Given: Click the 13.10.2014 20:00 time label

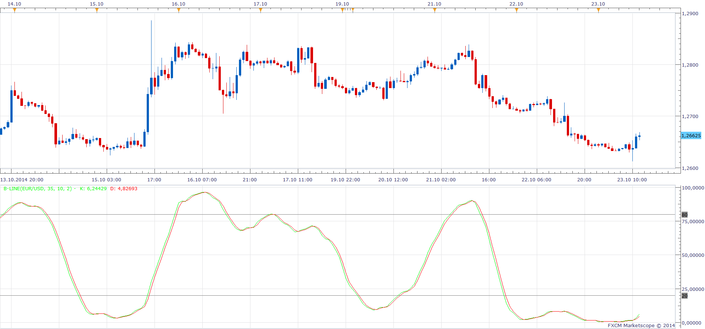Looking at the screenshot, I should [x=22, y=180].
